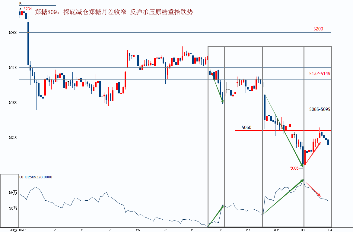Select the 5060 line label
Image resolution: width=353 pixels, height=232 pixels.
click(x=246, y=127)
